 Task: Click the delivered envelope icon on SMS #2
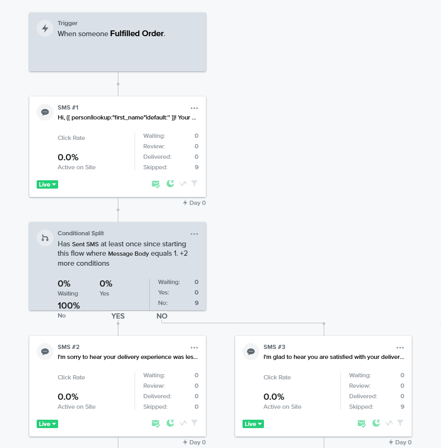click(156, 423)
